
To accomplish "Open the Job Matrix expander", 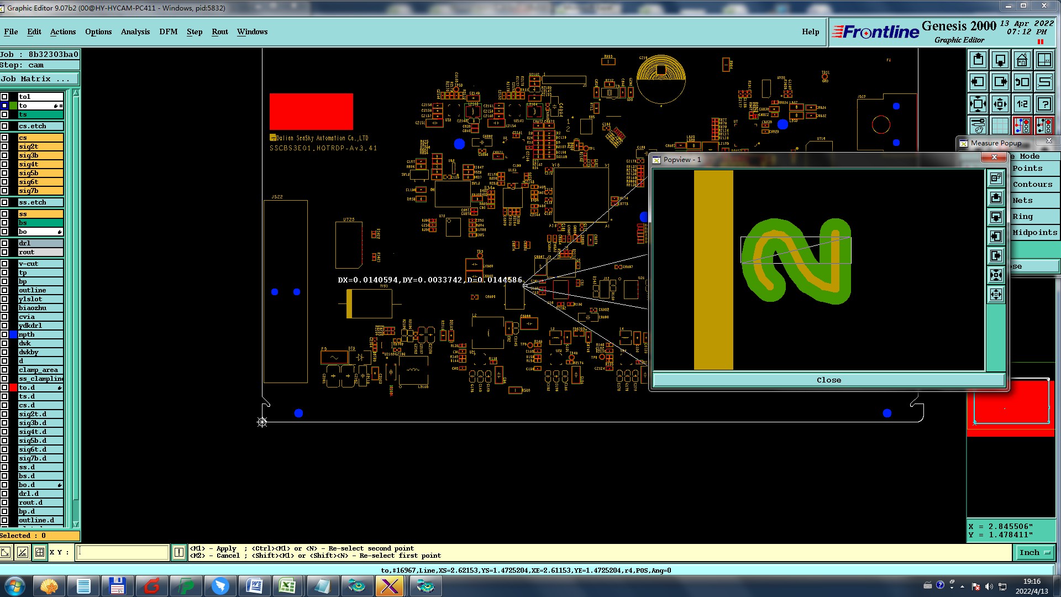I will [x=39, y=79].
